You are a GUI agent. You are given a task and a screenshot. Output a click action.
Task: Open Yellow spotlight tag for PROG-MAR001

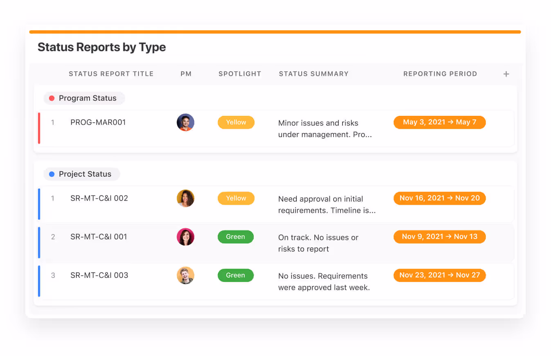tap(236, 122)
